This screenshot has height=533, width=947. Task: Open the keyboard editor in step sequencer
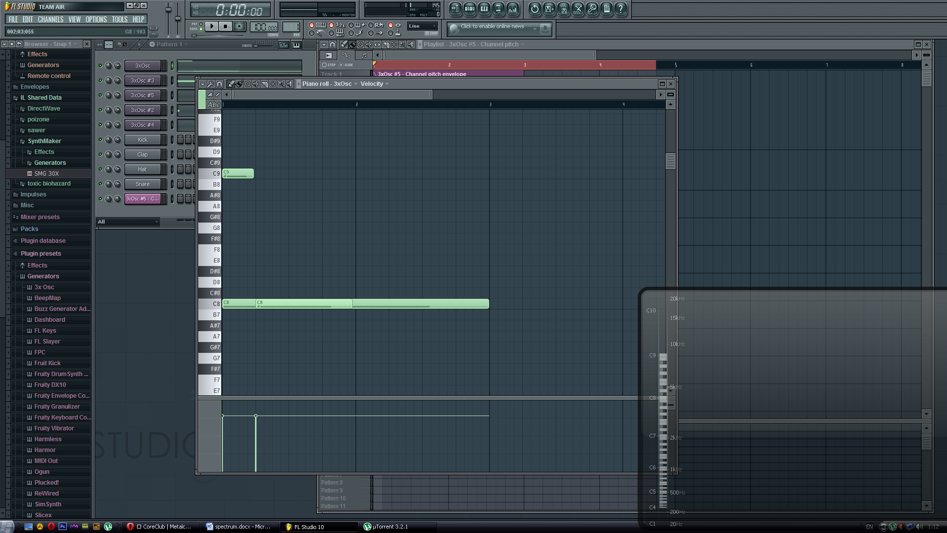coord(296,45)
